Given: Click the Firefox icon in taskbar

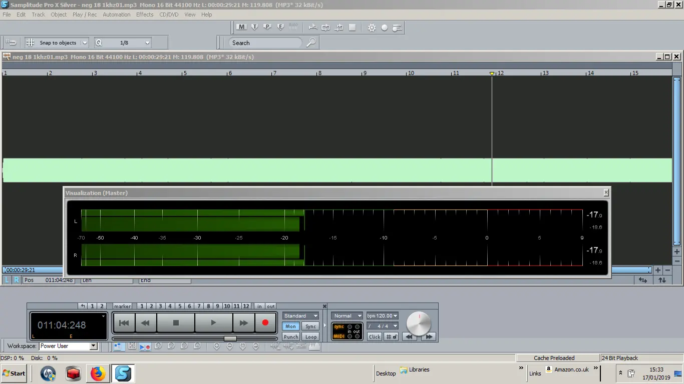Looking at the screenshot, I should (x=98, y=373).
